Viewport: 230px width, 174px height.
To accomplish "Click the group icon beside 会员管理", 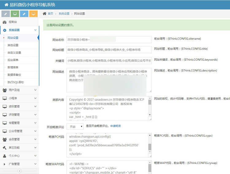I will click(x=5, y=139).
